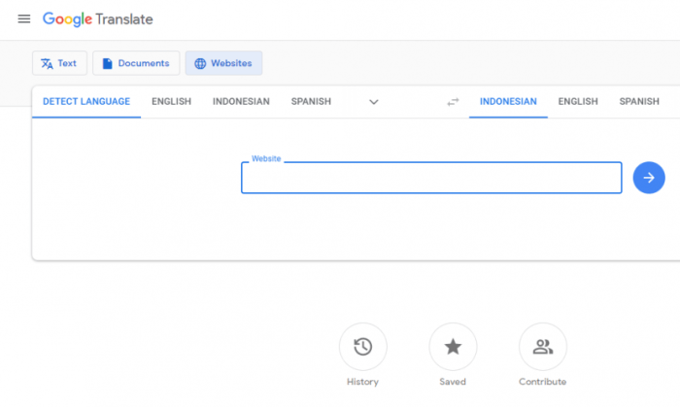Choose Indonesian as source language

[x=241, y=101]
